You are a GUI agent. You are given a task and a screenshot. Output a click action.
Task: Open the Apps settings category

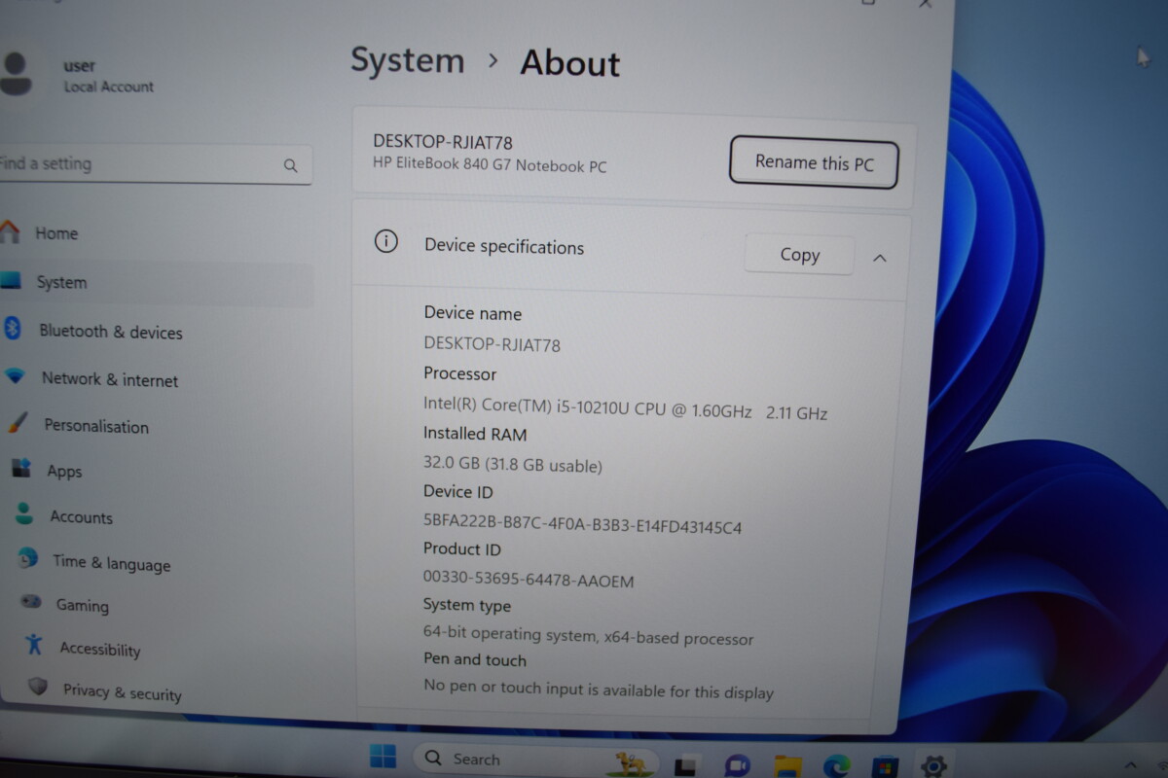64,472
